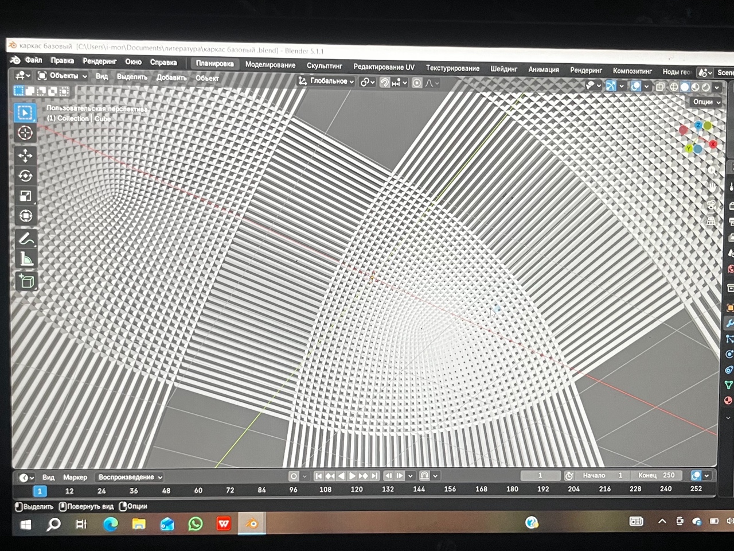Open the pivot point dropdown
The width and height of the screenshot is (734, 551).
click(368, 83)
